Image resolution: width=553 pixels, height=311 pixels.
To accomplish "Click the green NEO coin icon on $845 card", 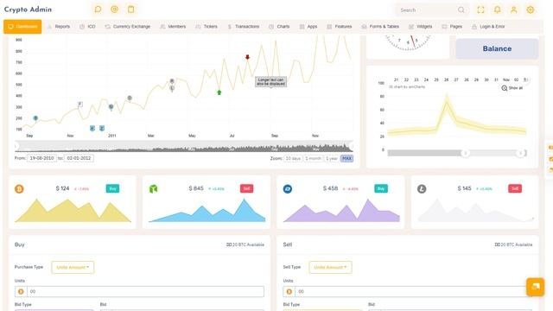I will pos(153,189).
